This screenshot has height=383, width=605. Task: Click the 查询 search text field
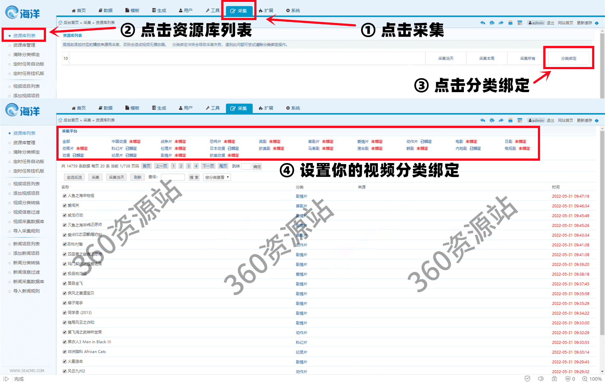[173, 177]
